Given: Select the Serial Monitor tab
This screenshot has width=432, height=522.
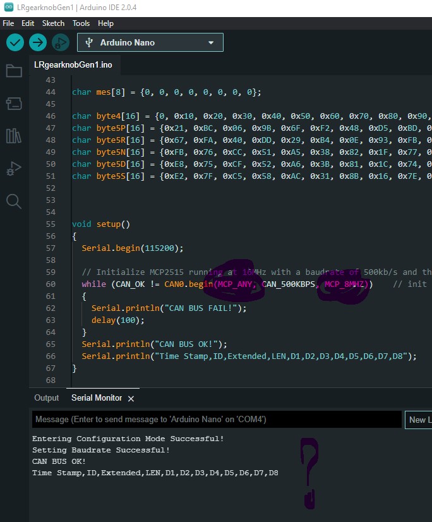Looking at the screenshot, I should pyautogui.click(x=96, y=398).
